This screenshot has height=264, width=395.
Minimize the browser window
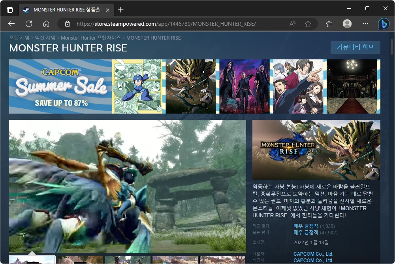pos(349,8)
